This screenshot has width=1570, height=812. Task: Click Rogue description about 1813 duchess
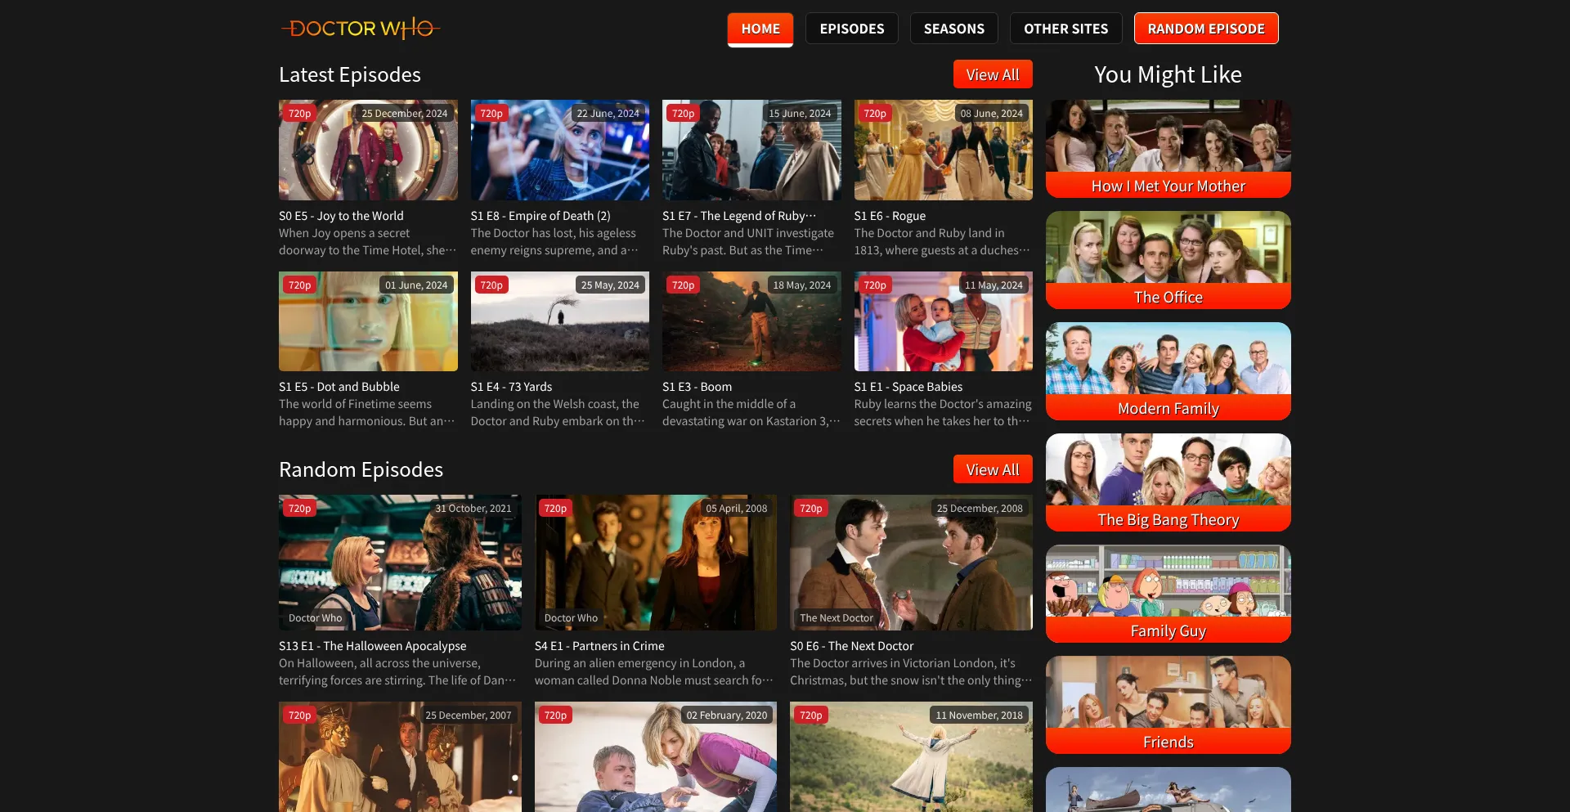tap(942, 242)
